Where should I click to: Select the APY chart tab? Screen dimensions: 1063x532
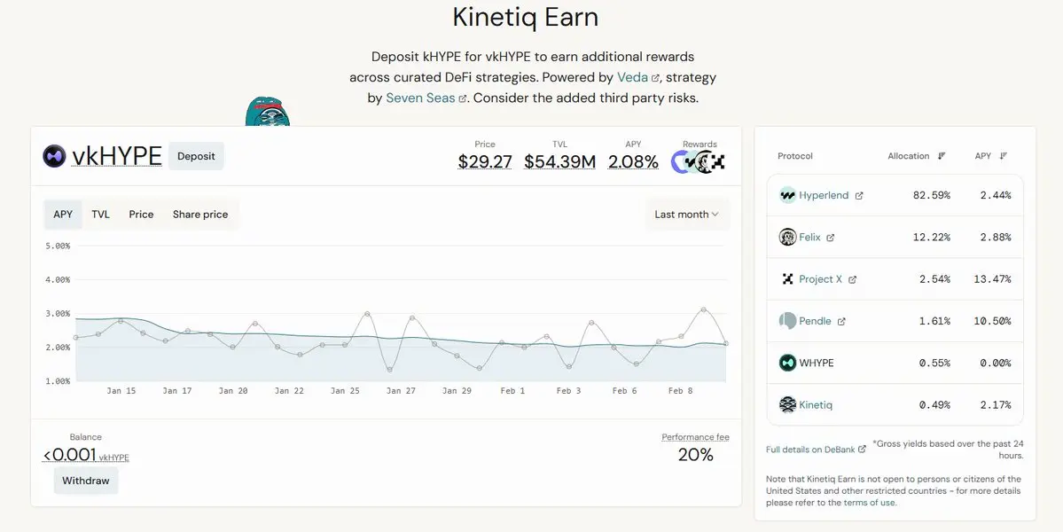point(63,215)
